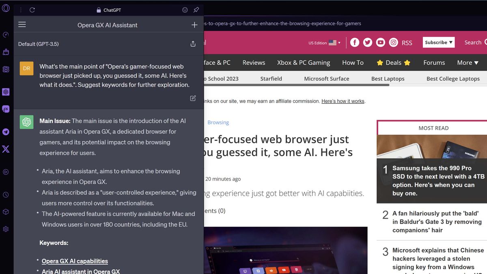Open the YouTube channel icon
Image resolution: width=487 pixels, height=274 pixels.
pos(380,42)
